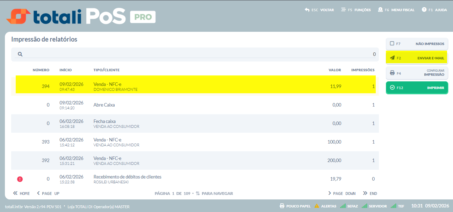Click the TEF signal status icon
The height and width of the screenshot is (212, 453).
394,206
